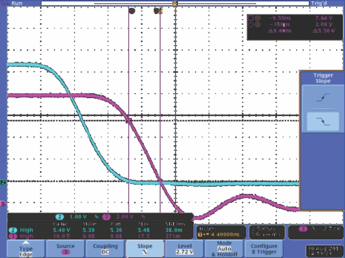This screenshot has width=345, height=258.
Task: Toggle the Slope setting to falling
Action: coord(145,249)
